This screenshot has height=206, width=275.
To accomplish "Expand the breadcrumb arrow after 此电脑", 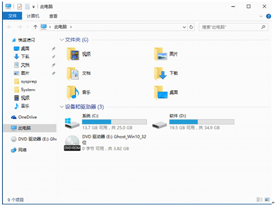I will point(71,27).
